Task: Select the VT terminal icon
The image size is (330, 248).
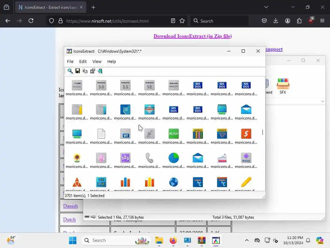Action: coord(125,134)
